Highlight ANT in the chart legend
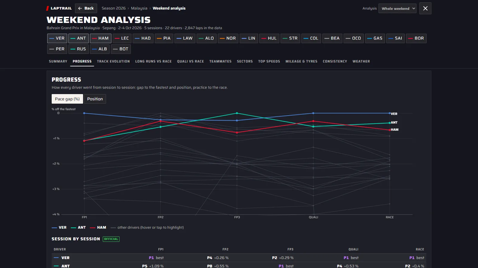Viewport: 478px width, 268px height. pyautogui.click(x=78, y=228)
